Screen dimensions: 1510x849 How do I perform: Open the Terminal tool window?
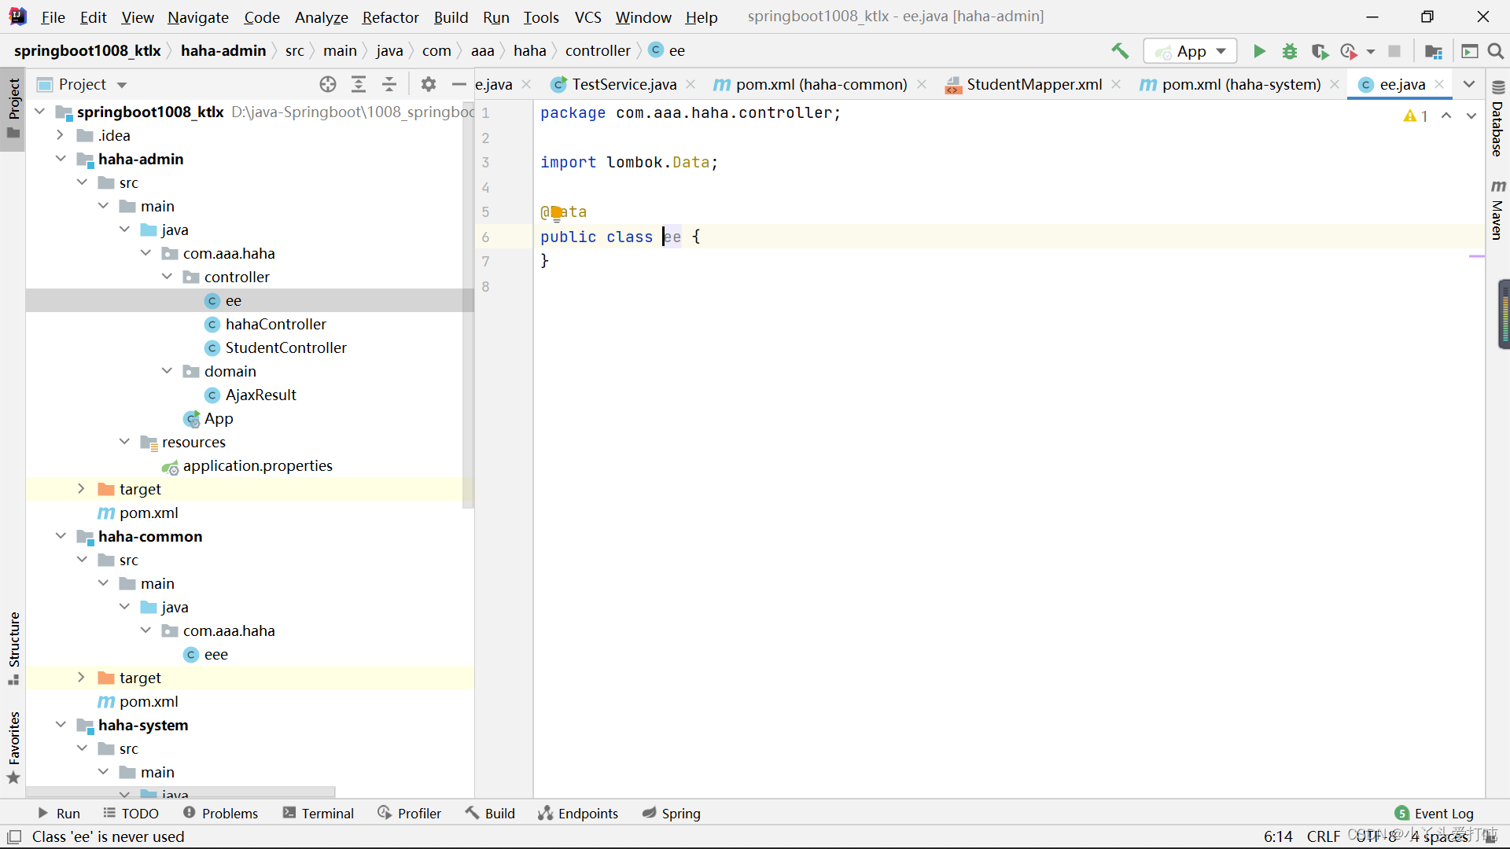pos(319,814)
